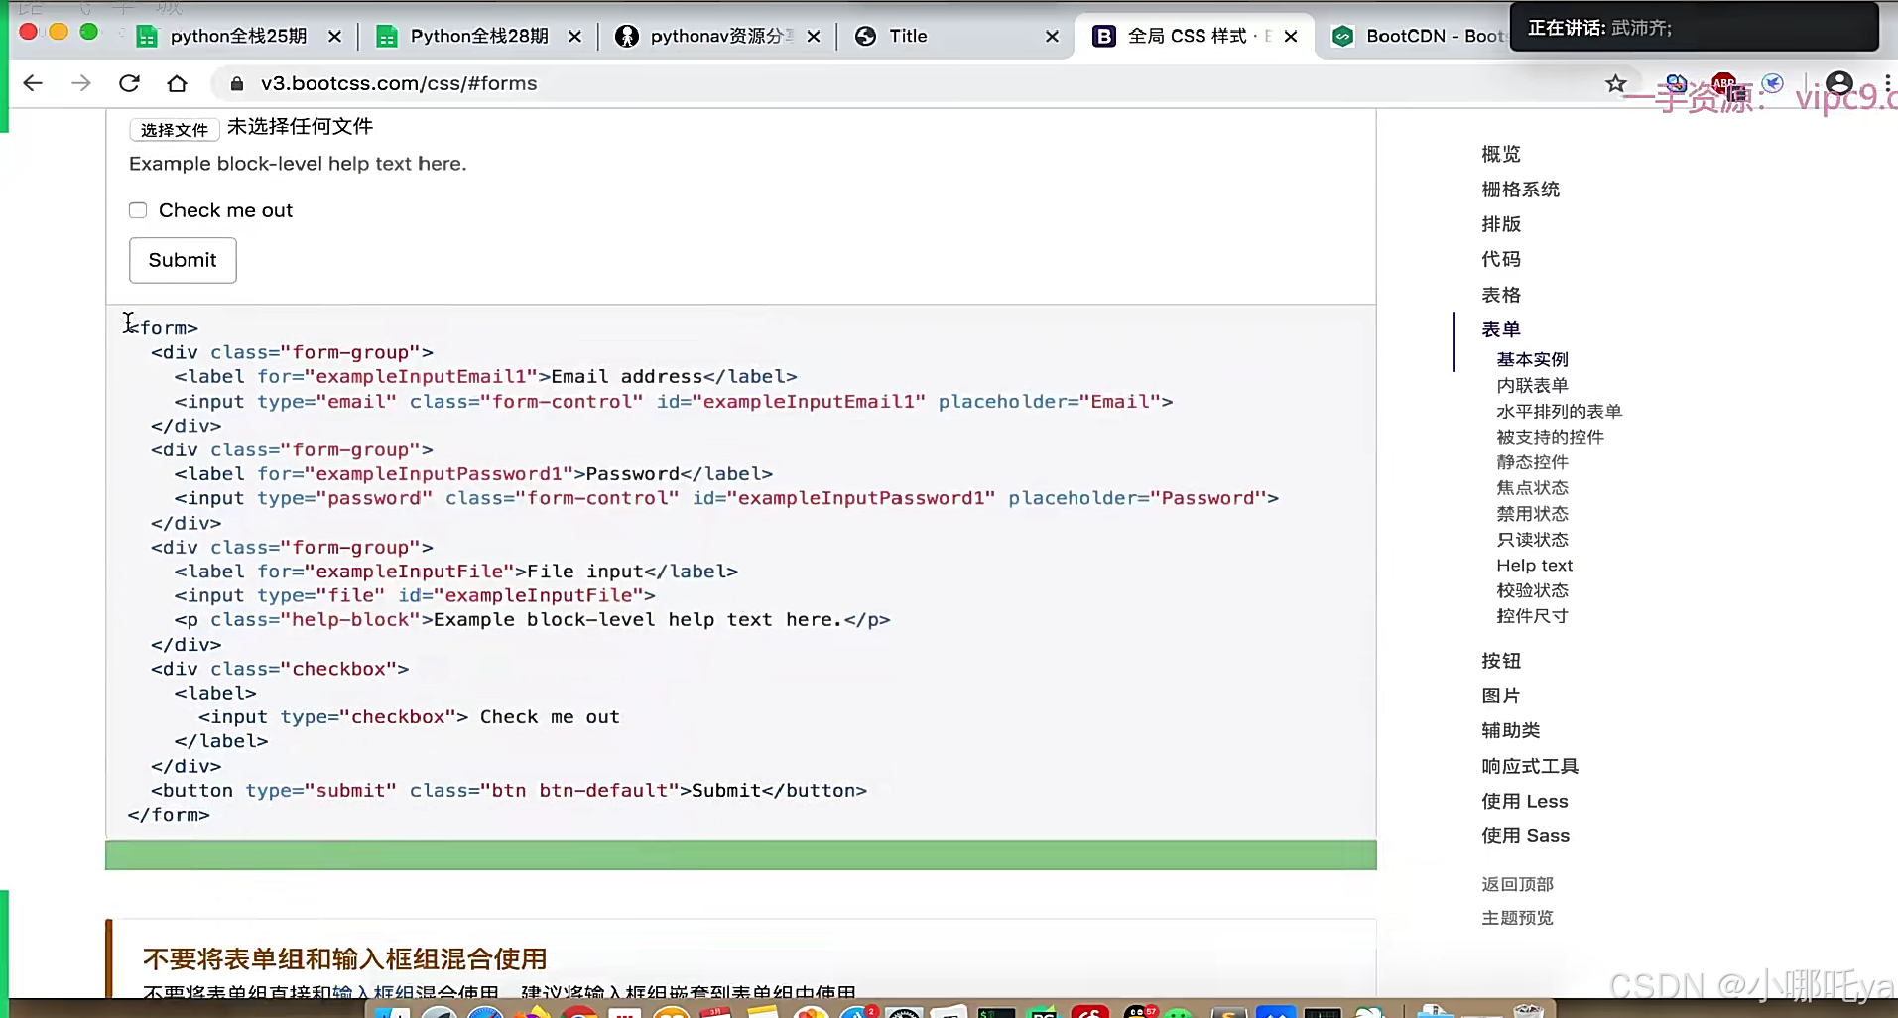Open the 代码 sidebar link
This screenshot has height=1018, width=1898.
point(1501,259)
